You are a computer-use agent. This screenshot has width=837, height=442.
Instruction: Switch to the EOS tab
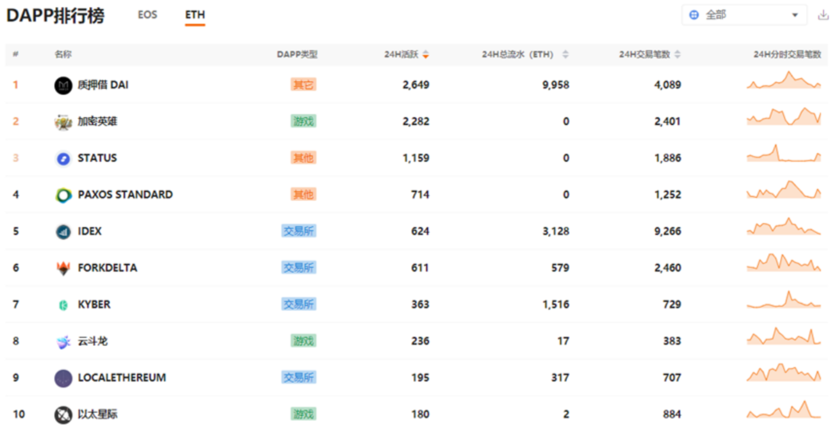click(x=147, y=15)
